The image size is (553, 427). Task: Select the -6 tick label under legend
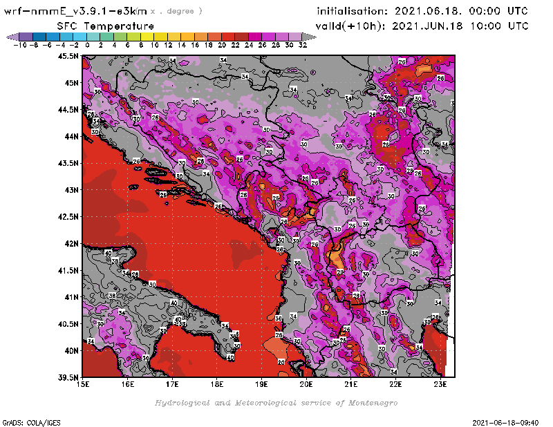[47, 45]
